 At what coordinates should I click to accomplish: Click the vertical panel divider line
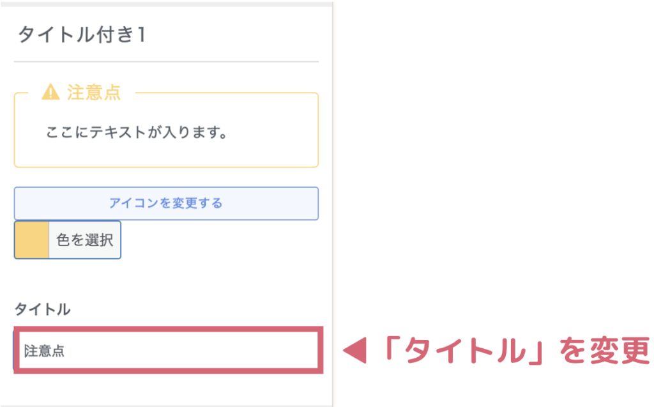coord(333,204)
